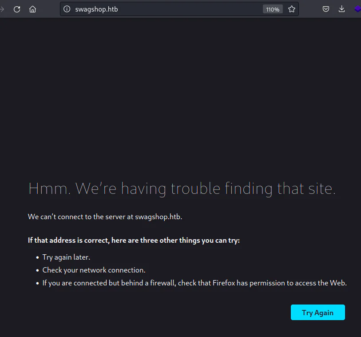
Task: Click 'We can't connect to the server' text
Action: tap(105, 217)
